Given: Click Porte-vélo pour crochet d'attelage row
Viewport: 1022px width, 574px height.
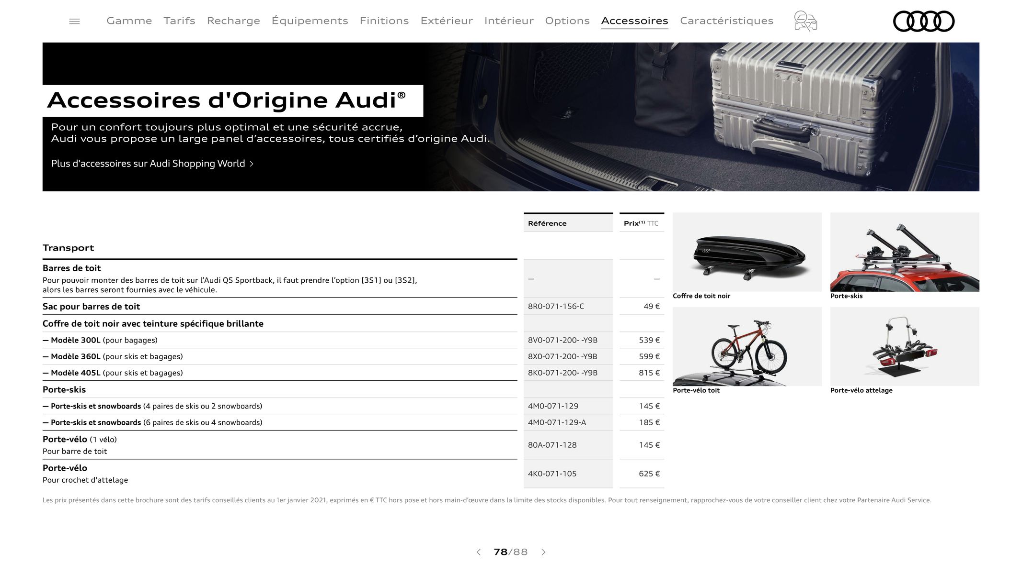Looking at the screenshot, I should tap(280, 474).
